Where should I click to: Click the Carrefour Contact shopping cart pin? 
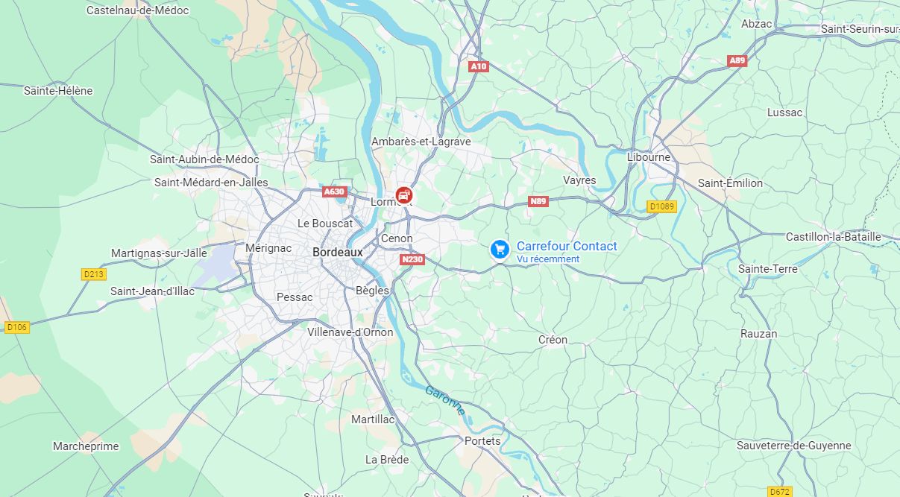click(x=500, y=249)
